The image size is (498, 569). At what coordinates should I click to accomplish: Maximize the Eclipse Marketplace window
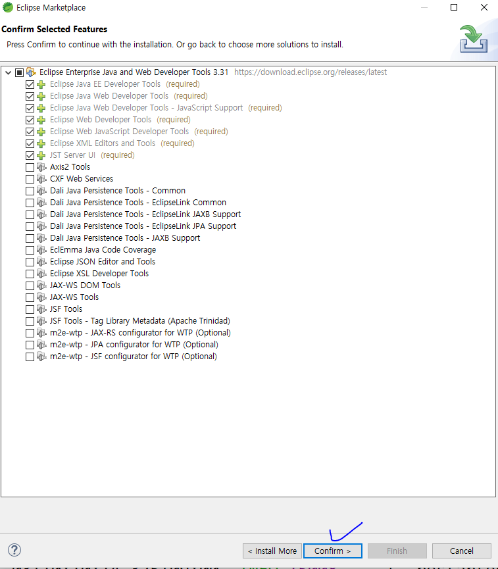[x=454, y=7]
